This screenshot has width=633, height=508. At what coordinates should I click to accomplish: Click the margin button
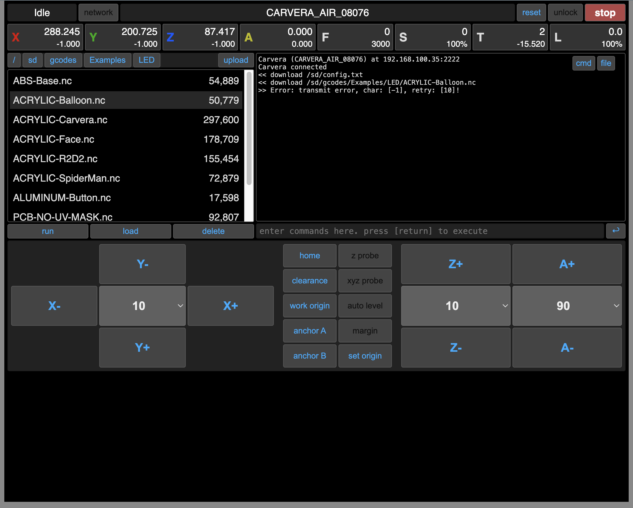pyautogui.click(x=365, y=331)
